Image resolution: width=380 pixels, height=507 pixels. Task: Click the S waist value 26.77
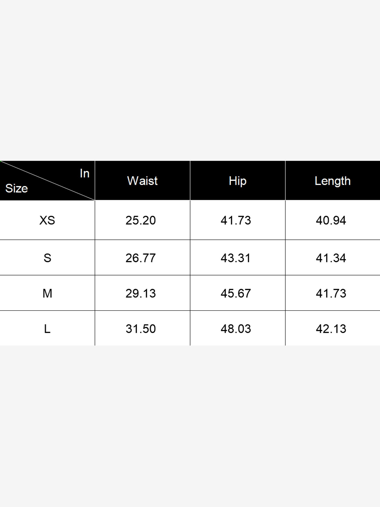tap(141, 258)
